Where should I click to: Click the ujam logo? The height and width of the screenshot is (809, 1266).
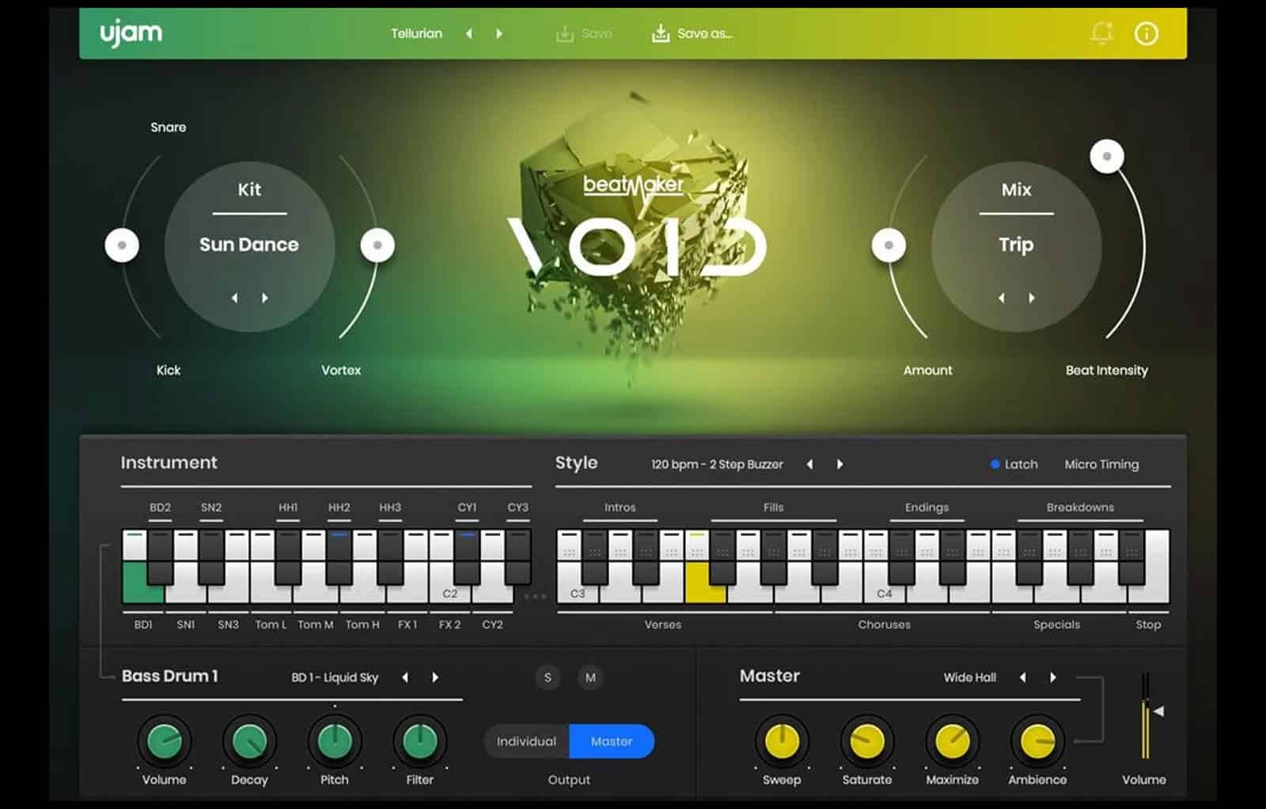click(131, 34)
